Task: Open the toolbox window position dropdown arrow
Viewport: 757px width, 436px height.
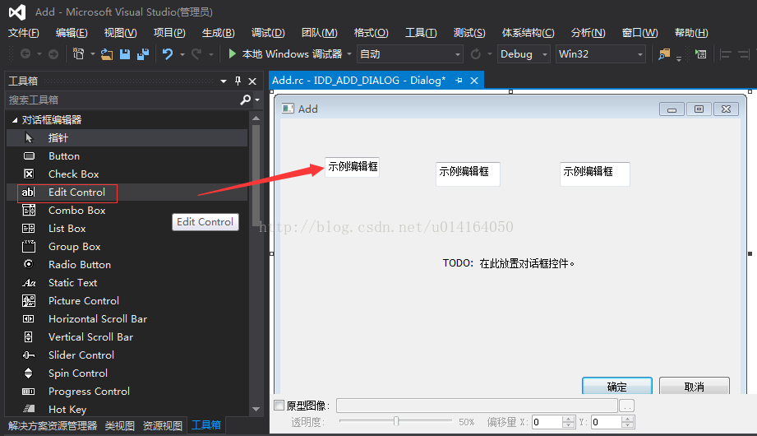Action: [224, 81]
